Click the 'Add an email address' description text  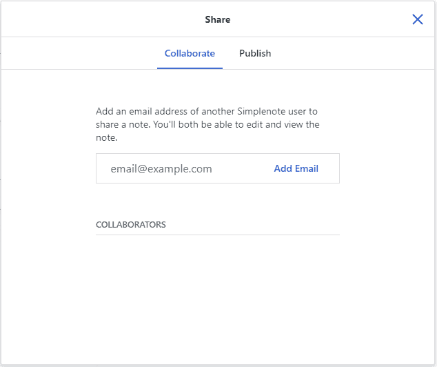pyautogui.click(x=207, y=124)
